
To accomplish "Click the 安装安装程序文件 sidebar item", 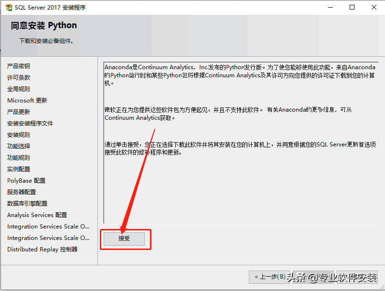I will click(30, 123).
